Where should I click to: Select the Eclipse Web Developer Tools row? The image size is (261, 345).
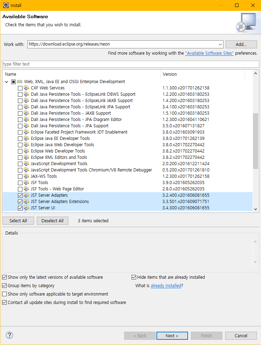click(x=128, y=151)
